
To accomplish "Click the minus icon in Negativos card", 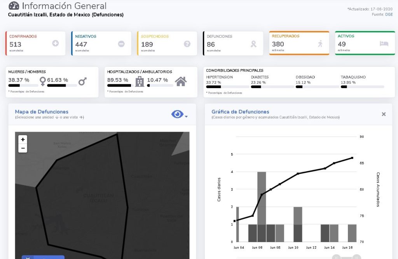I will coord(121,44).
